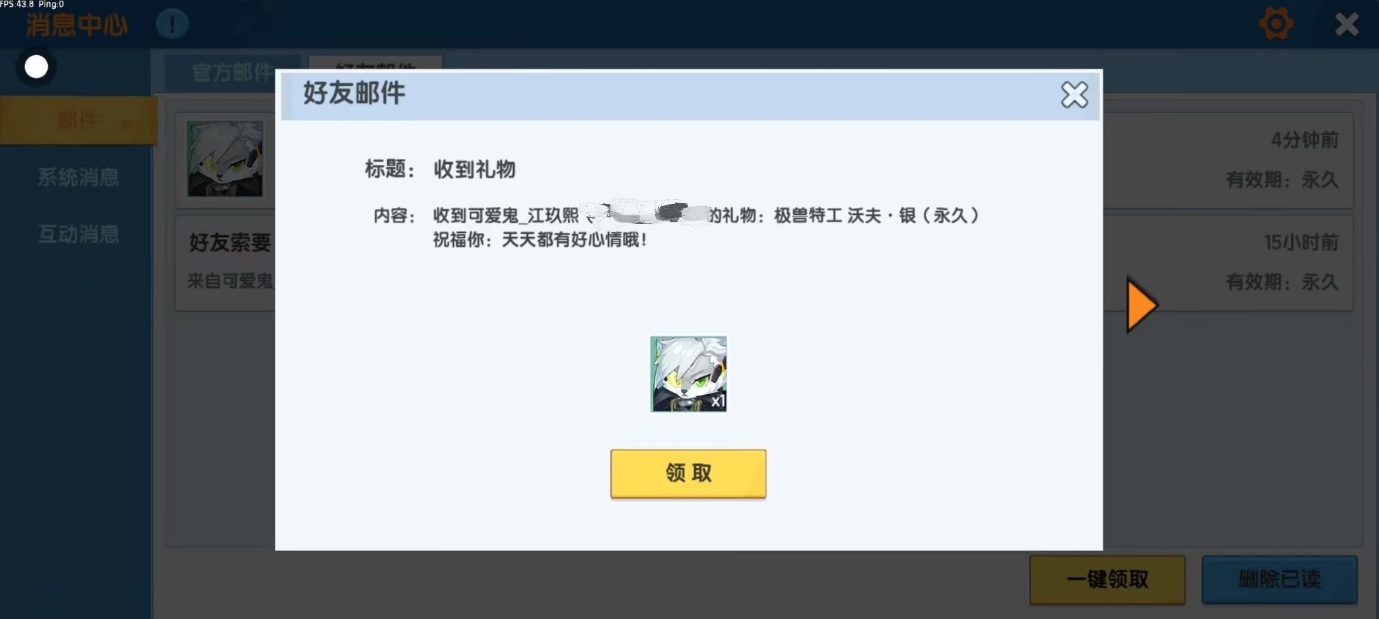Click the blue exclamation info icon
The image size is (1379, 619).
[x=172, y=25]
